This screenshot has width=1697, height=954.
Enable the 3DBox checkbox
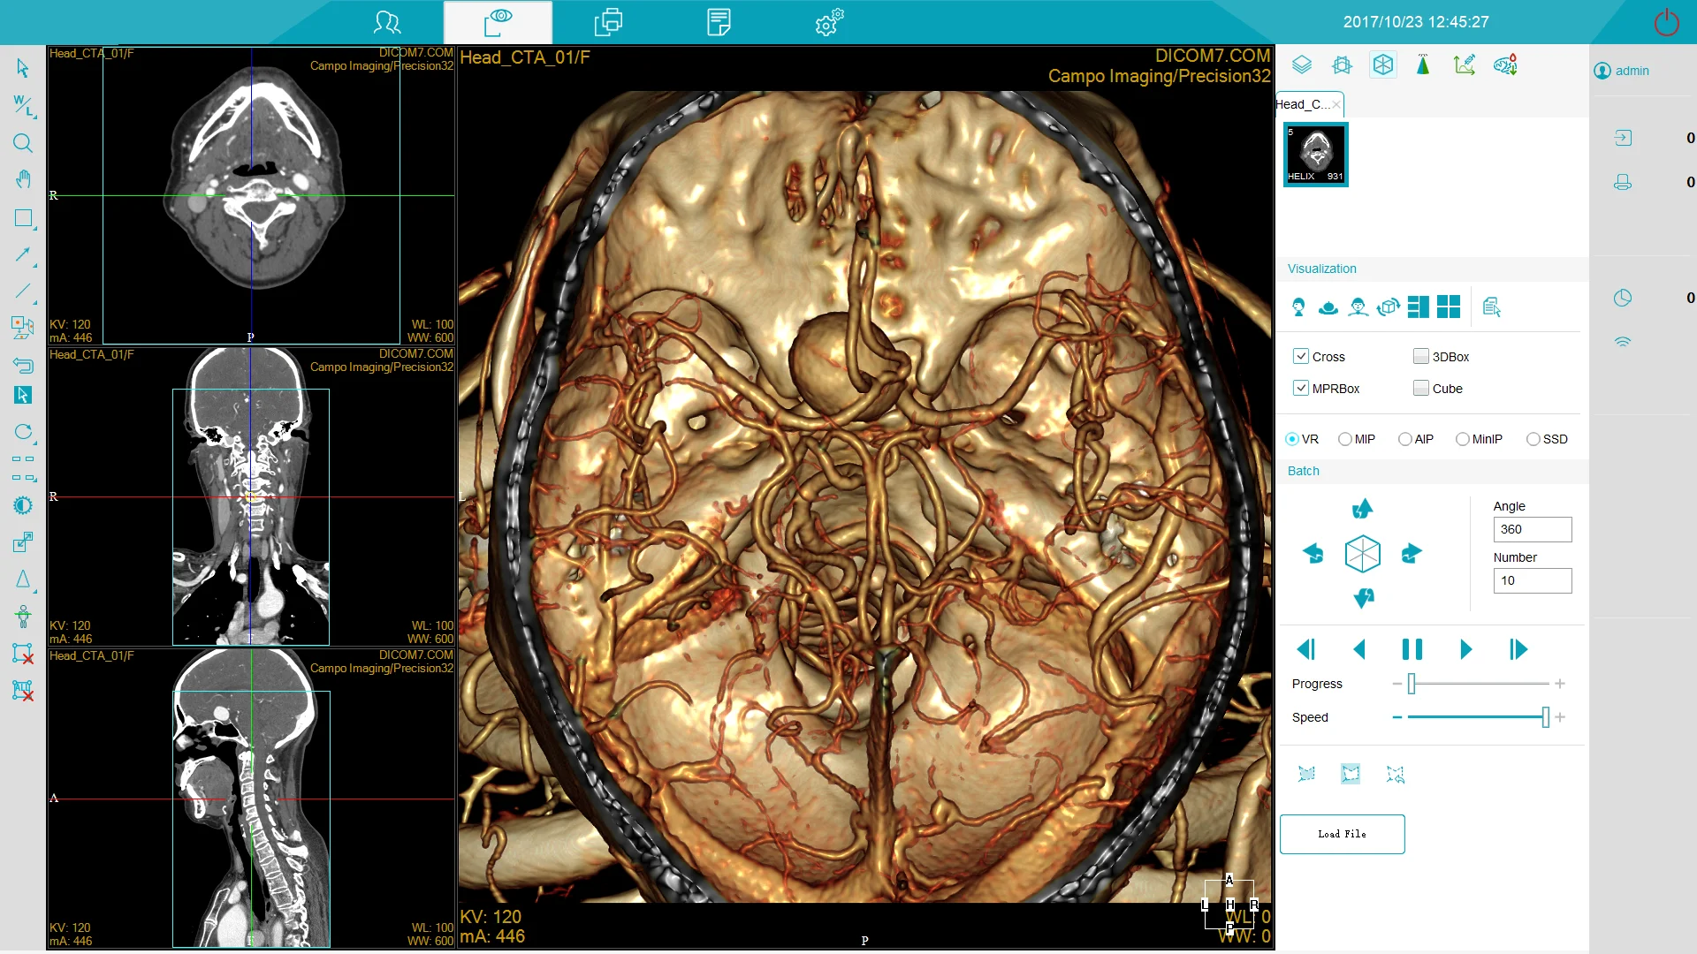point(1421,356)
